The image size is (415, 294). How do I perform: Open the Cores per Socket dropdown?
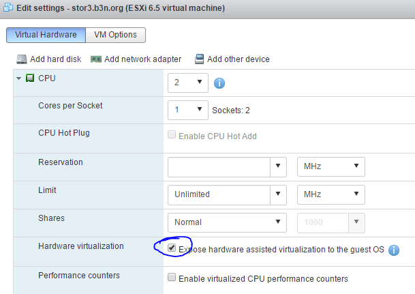tap(188, 111)
